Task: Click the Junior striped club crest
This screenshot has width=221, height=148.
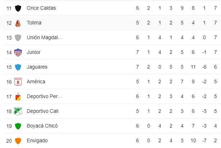Action: [x=18, y=52]
